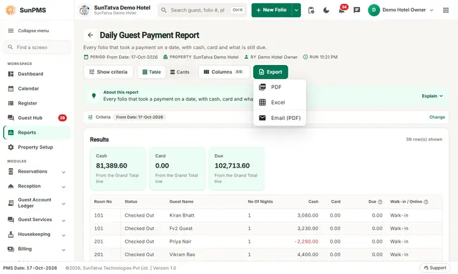This screenshot has height=274, width=458.
Task: Click the Guest Account Ledger icon
Action: point(11,203)
